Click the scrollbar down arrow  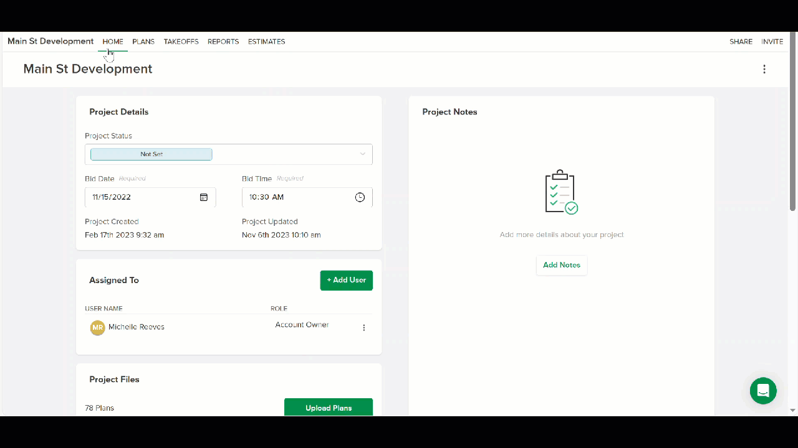[793, 411]
